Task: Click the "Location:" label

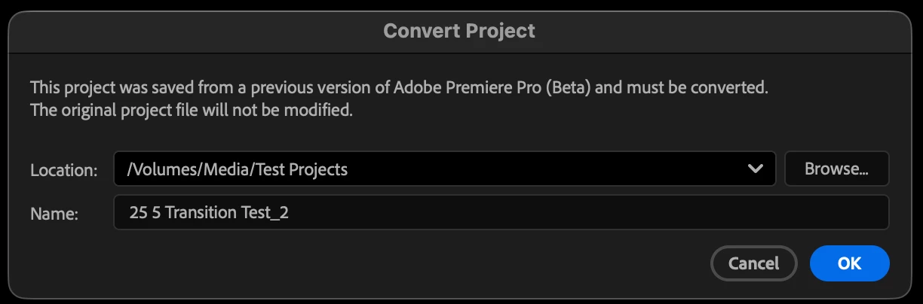Action: coord(64,170)
